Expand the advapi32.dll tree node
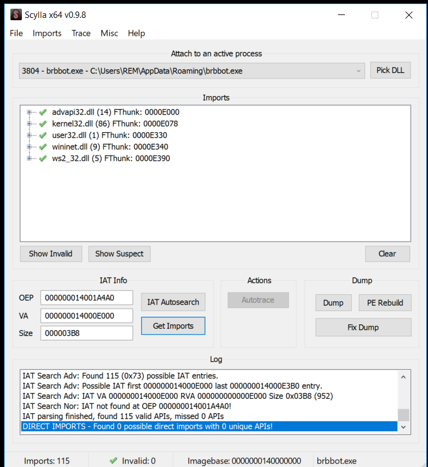The image size is (428, 467). pyautogui.click(x=29, y=112)
